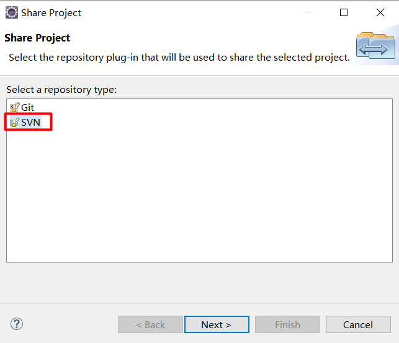Click the empty title bar area

click(x=186, y=12)
